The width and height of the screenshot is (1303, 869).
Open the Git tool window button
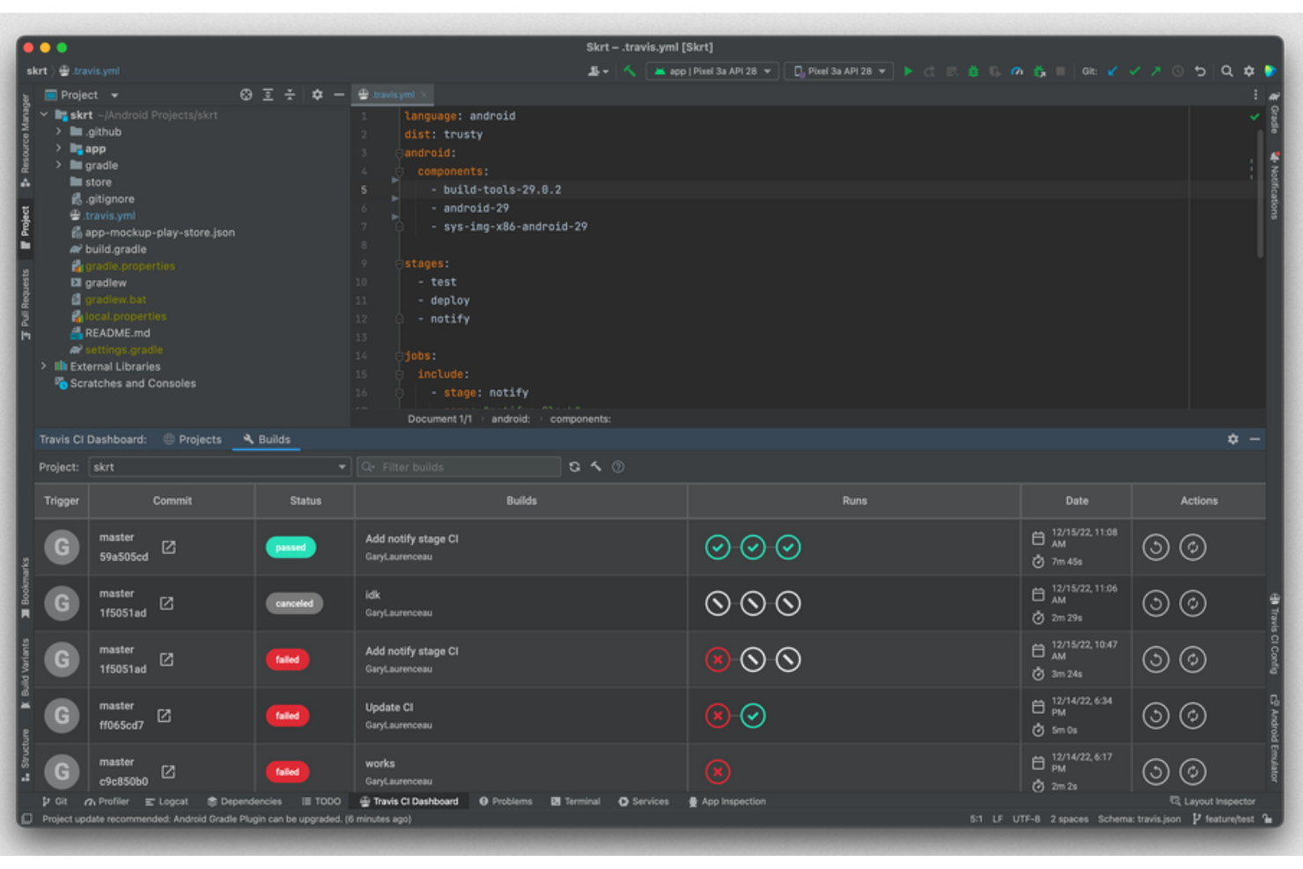(x=55, y=802)
